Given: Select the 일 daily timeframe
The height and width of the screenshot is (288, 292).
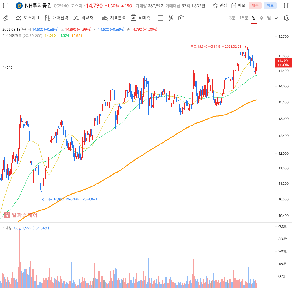Looking at the screenshot, I should tap(254, 18).
